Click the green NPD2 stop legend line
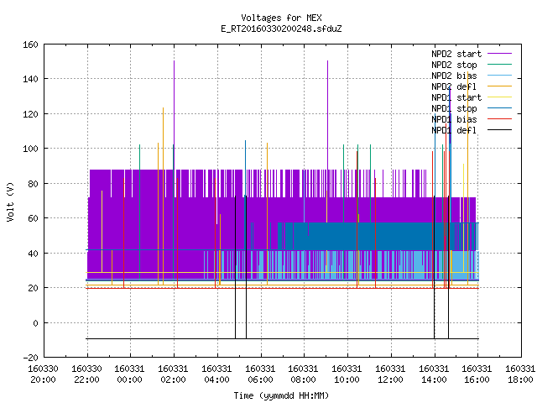 [x=499, y=65]
